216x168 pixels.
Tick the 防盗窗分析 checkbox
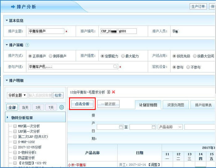point(15,157)
